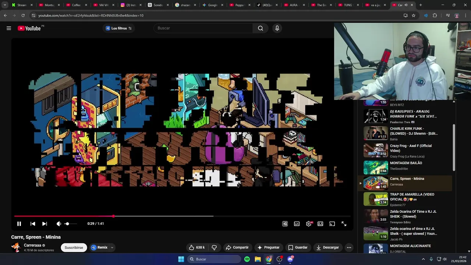
Task: Open Carreraaa channel avatar
Action: point(16,247)
